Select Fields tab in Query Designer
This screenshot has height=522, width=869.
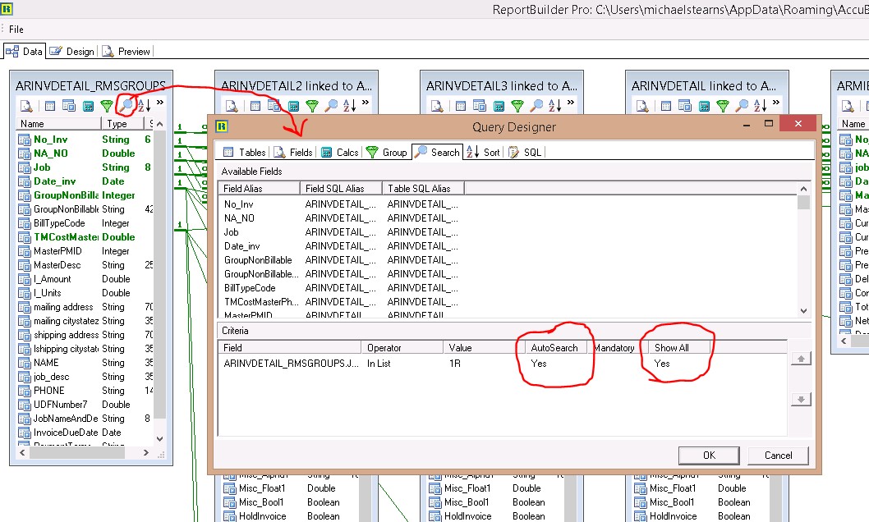coord(294,152)
